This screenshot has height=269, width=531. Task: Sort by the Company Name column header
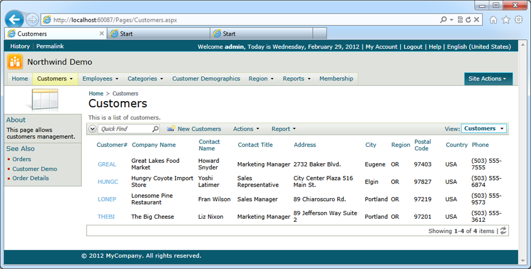[x=153, y=145]
